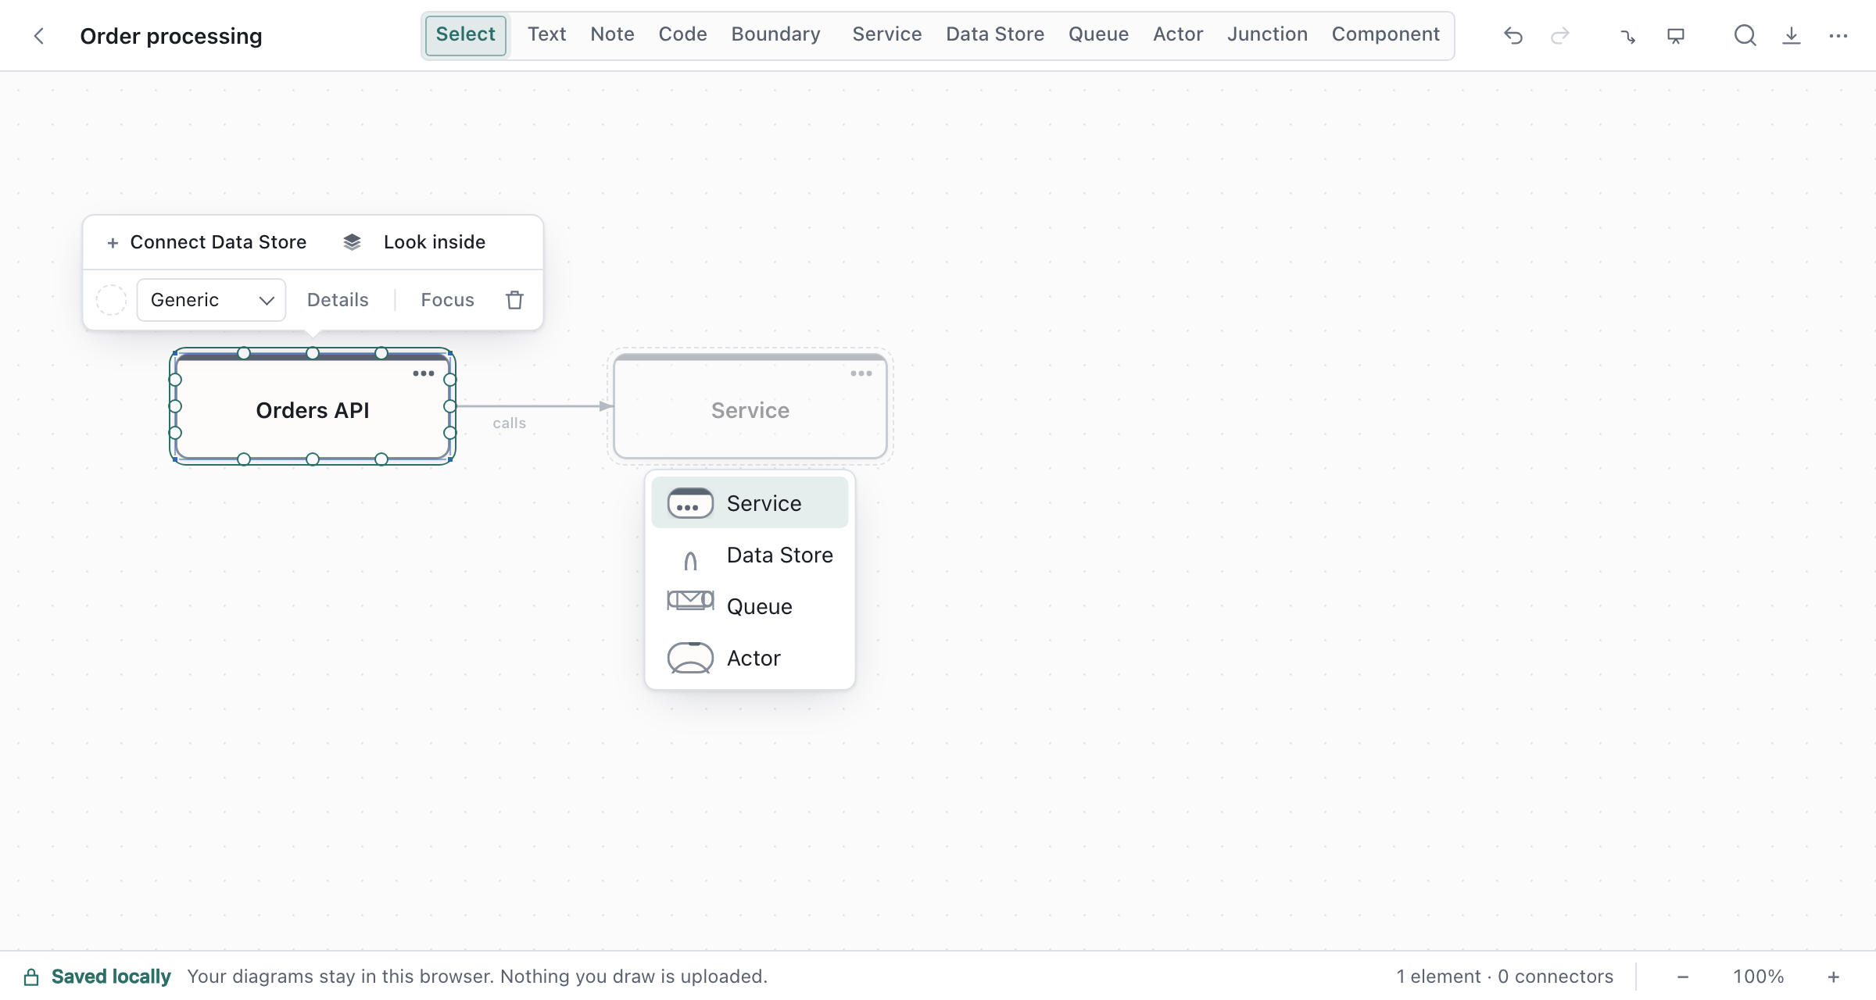The height and width of the screenshot is (1000, 1876).
Task: Open the Generic type dropdown
Action: [x=211, y=300]
